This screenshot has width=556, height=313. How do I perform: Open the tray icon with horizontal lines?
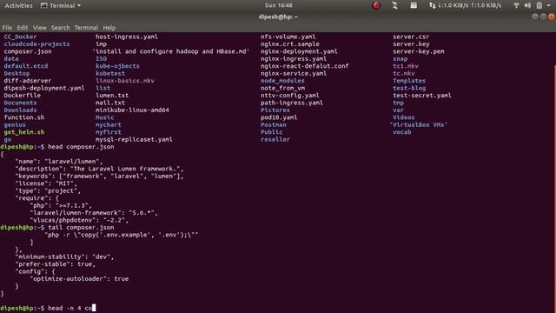[414, 5]
